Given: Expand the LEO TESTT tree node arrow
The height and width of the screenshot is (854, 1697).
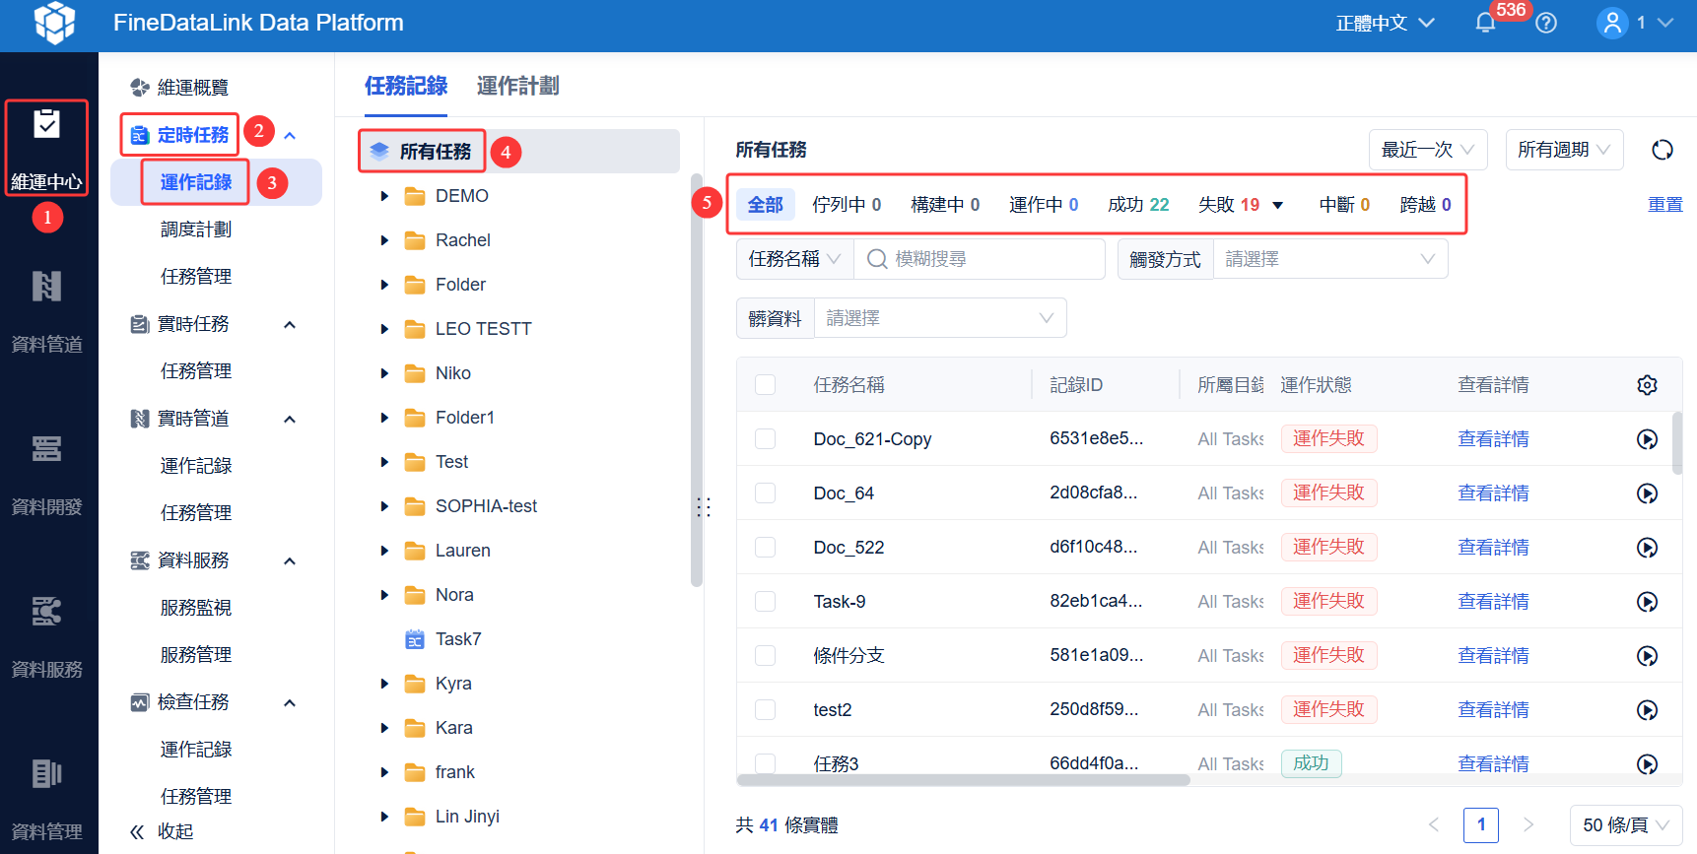Looking at the screenshot, I should [x=384, y=329].
